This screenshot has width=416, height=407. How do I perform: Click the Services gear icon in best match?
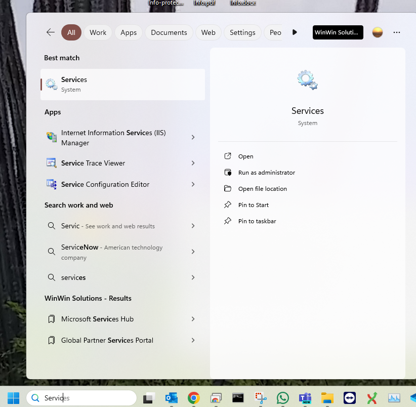point(51,84)
